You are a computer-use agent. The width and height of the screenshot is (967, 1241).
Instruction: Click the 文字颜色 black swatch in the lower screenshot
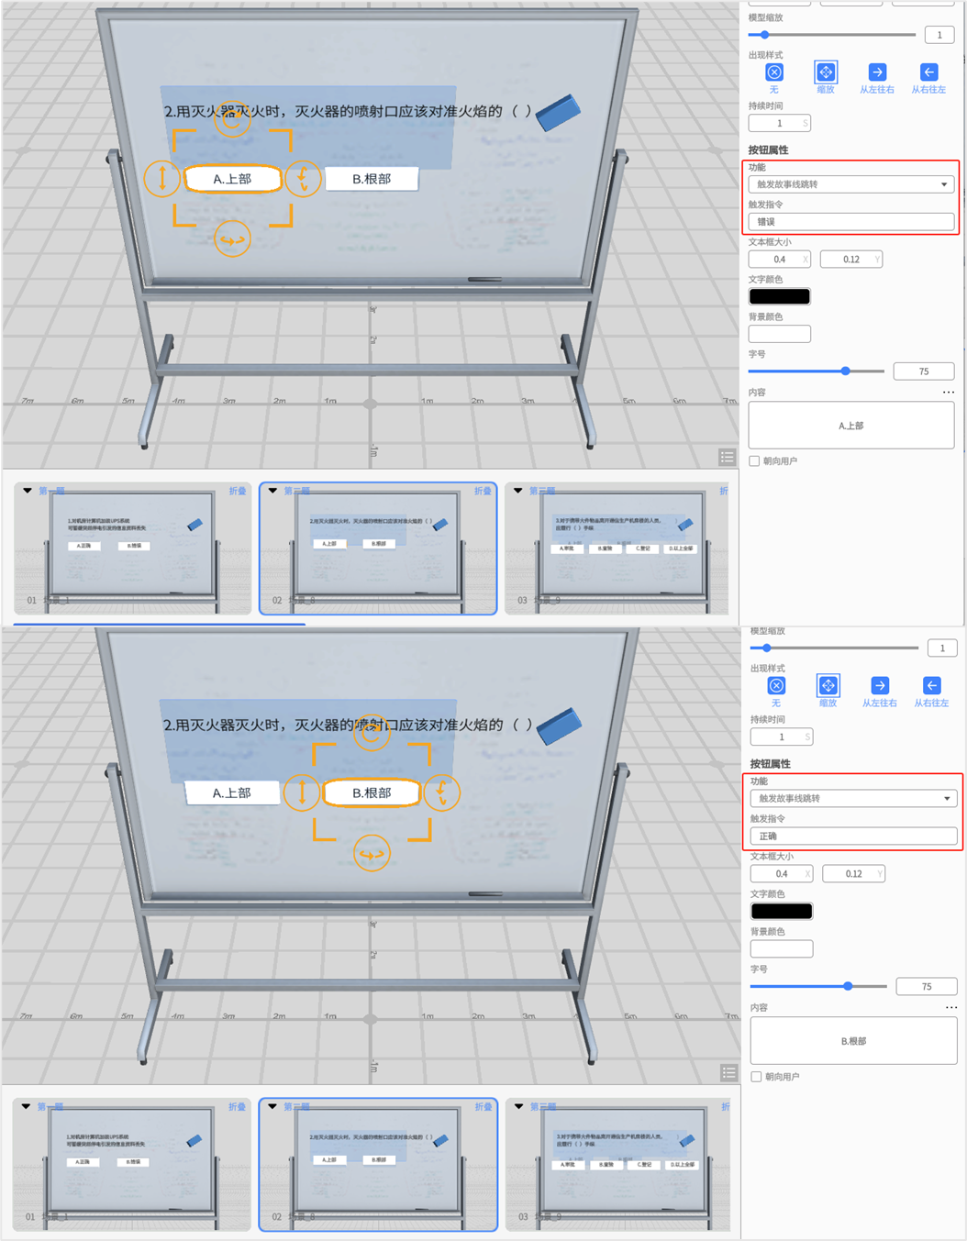click(782, 911)
